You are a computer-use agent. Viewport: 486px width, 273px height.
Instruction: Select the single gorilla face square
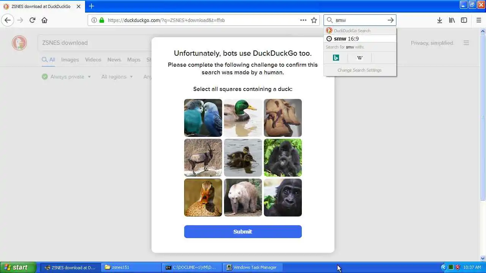(283, 198)
